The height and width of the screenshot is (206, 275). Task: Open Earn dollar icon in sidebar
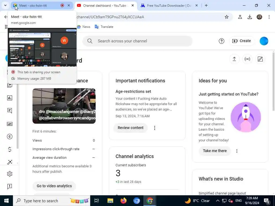(10, 149)
